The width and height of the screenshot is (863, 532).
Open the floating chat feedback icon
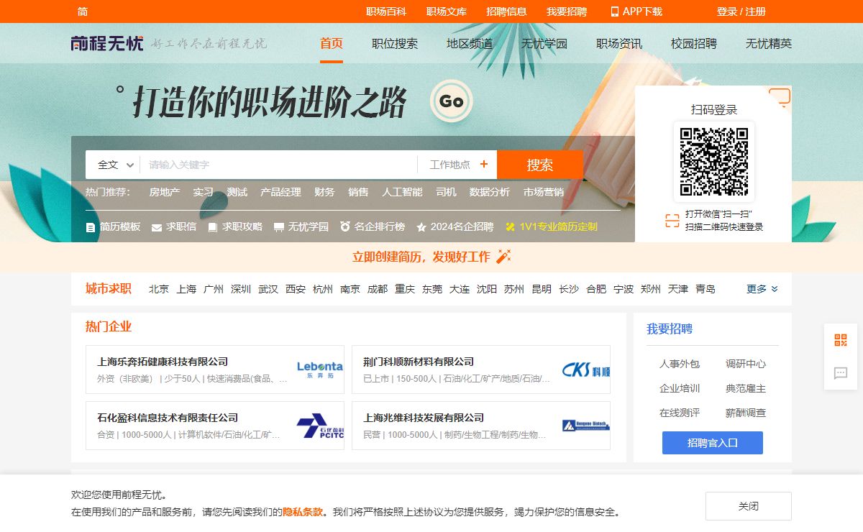pos(840,372)
